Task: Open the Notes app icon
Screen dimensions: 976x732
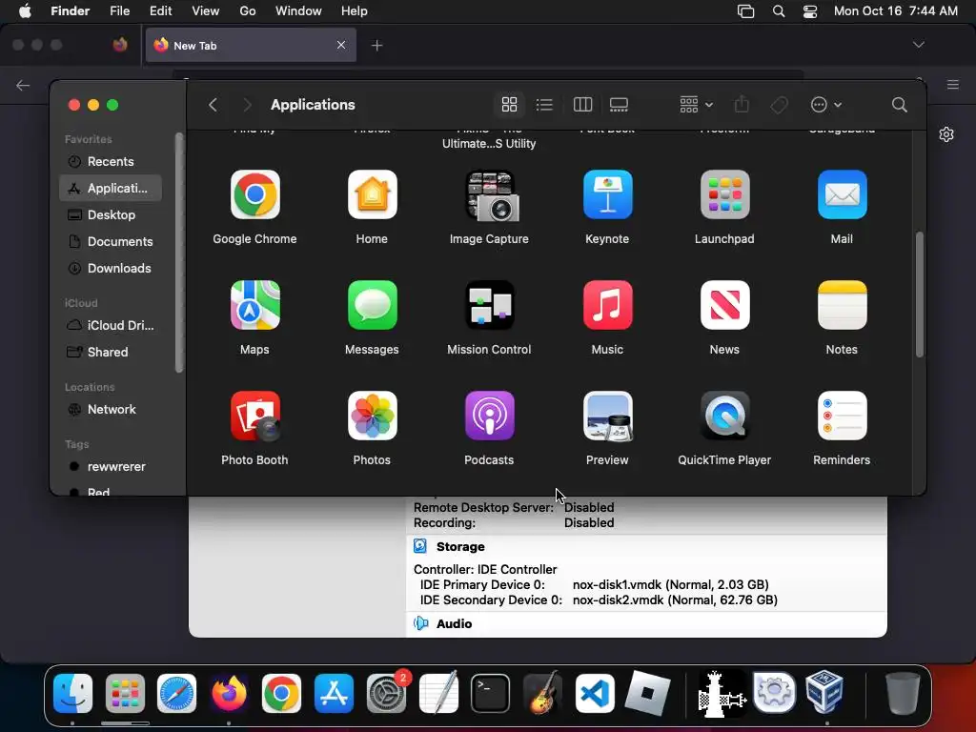Action: (x=843, y=305)
